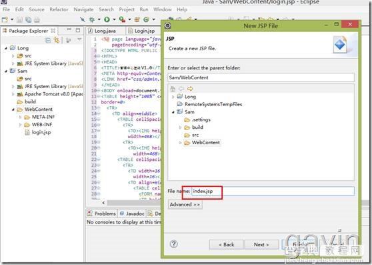Collapse the WebContent folder in Package Explorer
372x265 pixels.
coord(13,109)
